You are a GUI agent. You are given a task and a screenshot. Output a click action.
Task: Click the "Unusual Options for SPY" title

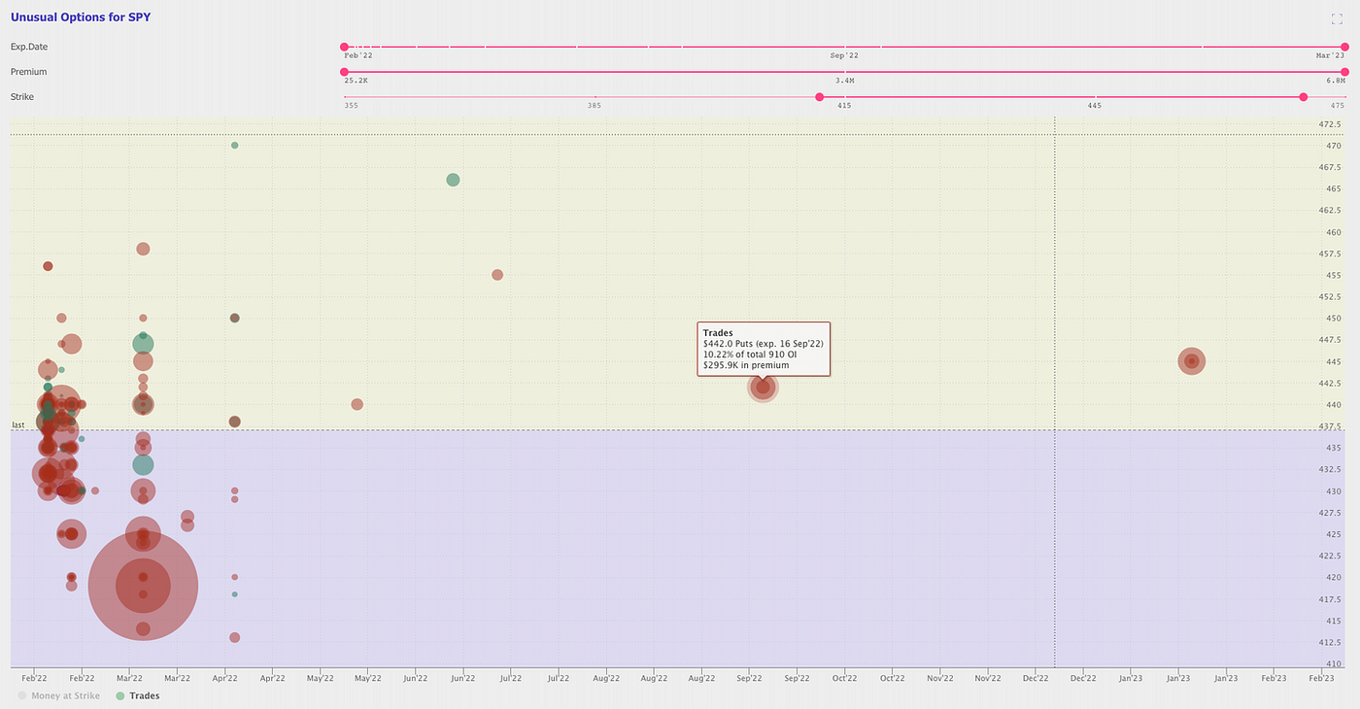pyautogui.click(x=81, y=17)
